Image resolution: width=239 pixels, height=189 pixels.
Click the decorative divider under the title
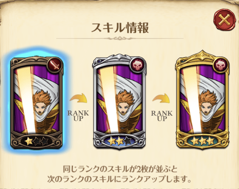click(x=120, y=38)
